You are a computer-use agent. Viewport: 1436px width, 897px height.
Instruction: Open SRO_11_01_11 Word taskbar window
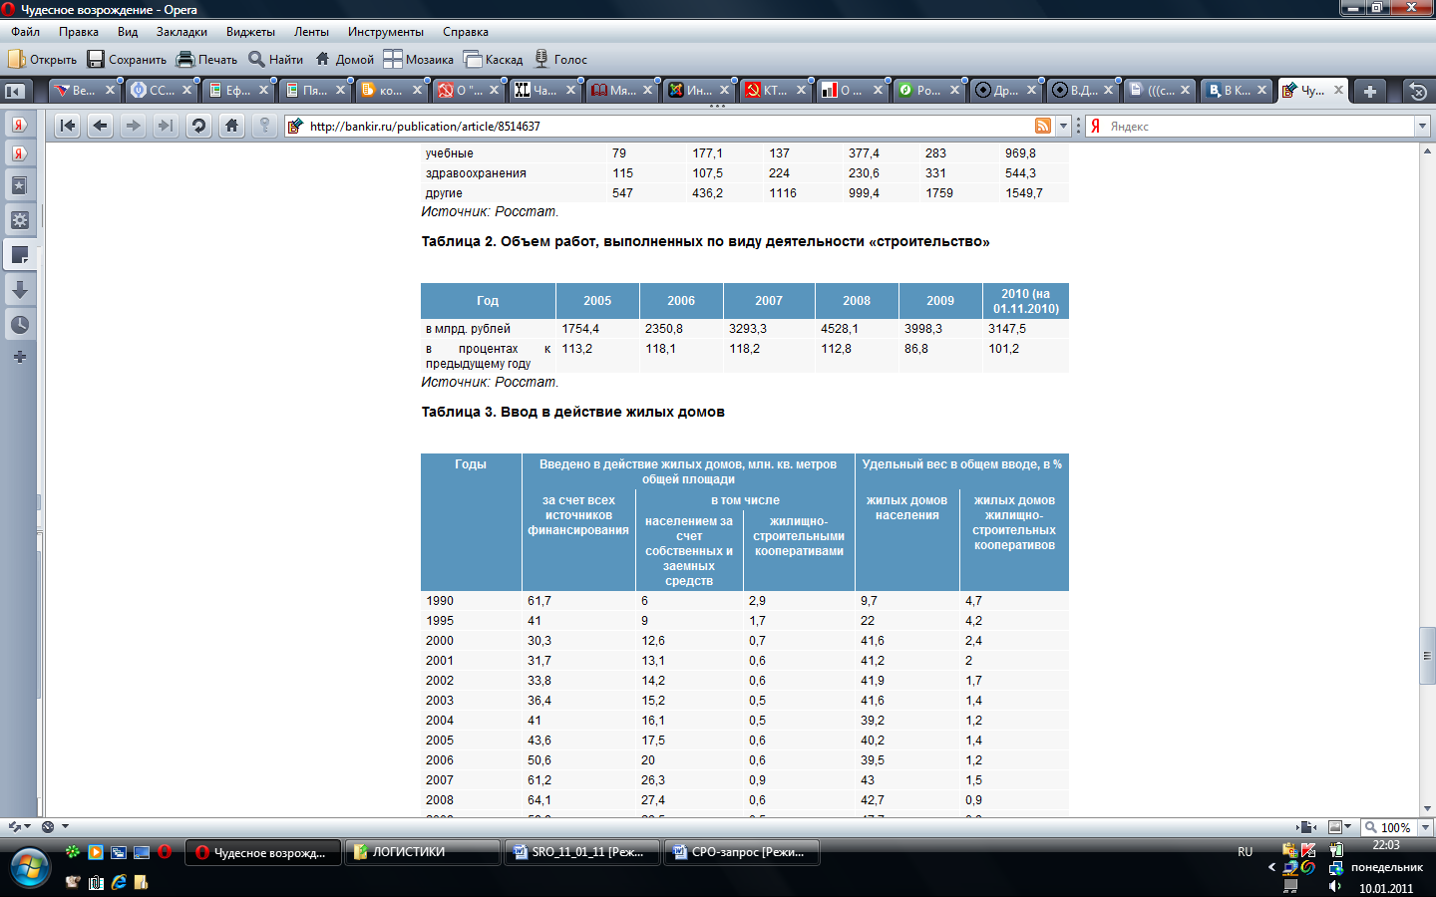pyautogui.click(x=582, y=852)
